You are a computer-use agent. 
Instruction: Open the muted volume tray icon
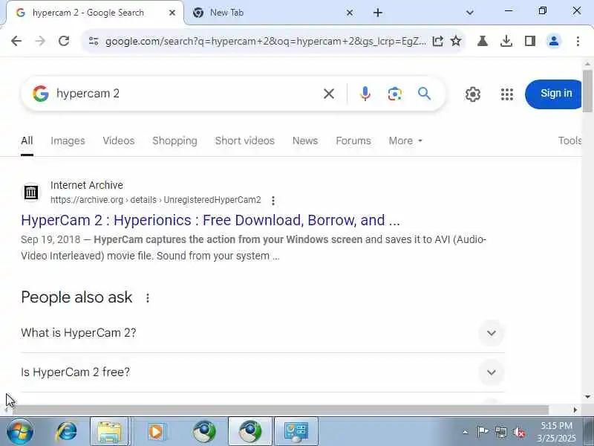pyautogui.click(x=519, y=432)
